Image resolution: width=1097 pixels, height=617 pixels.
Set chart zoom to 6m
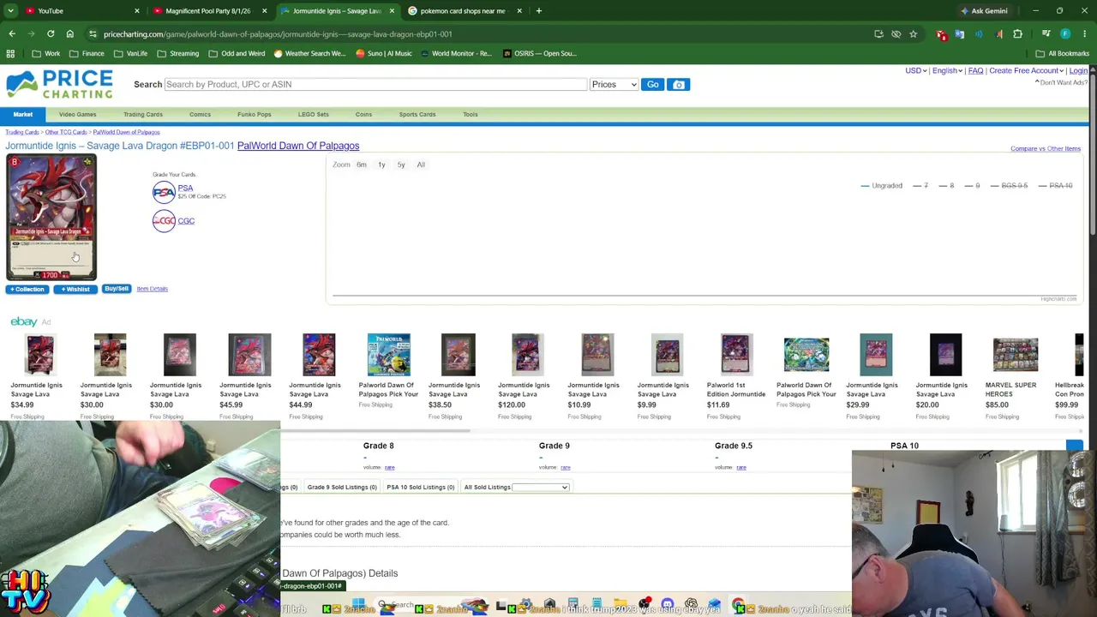click(362, 165)
